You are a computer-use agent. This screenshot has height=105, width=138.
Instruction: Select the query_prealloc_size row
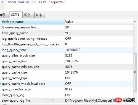(x=67, y=89)
